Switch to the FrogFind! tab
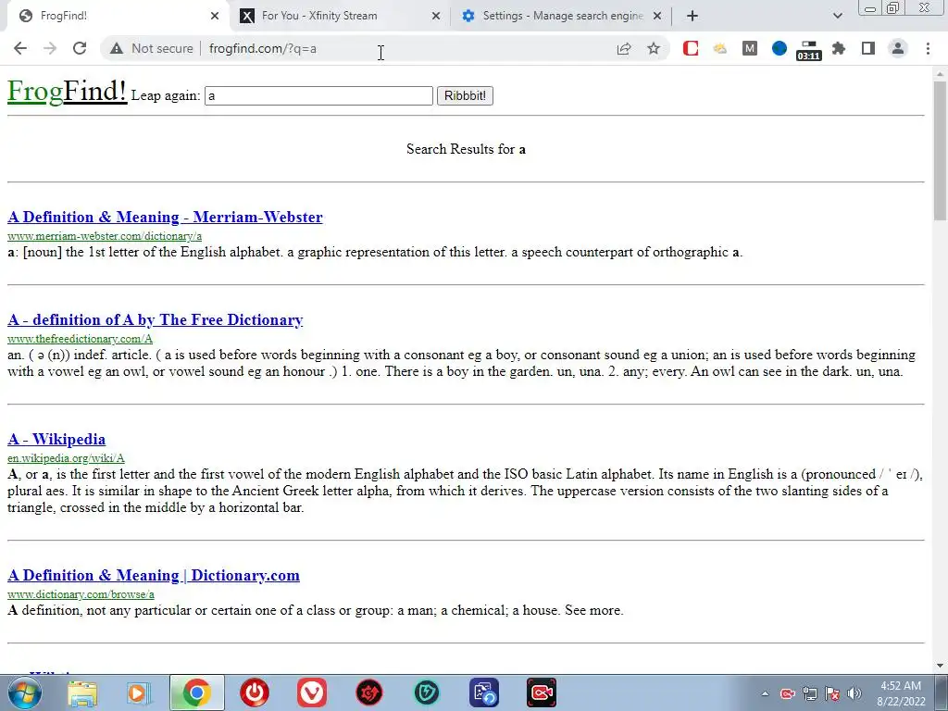The image size is (948, 711). 115,16
